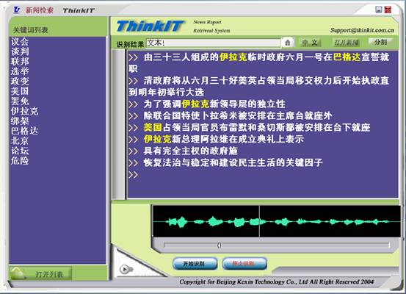Click the 打开新闻 open news button
406x294 pixels.
pyautogui.click(x=347, y=42)
